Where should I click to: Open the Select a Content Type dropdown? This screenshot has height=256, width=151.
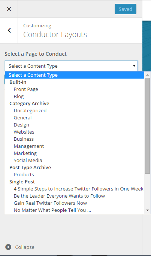(x=71, y=66)
